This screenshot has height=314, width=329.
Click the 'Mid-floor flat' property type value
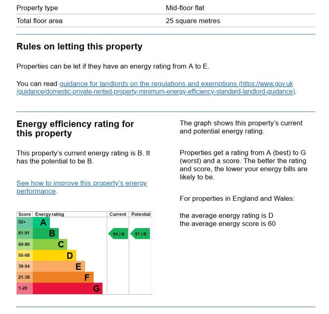185,8
